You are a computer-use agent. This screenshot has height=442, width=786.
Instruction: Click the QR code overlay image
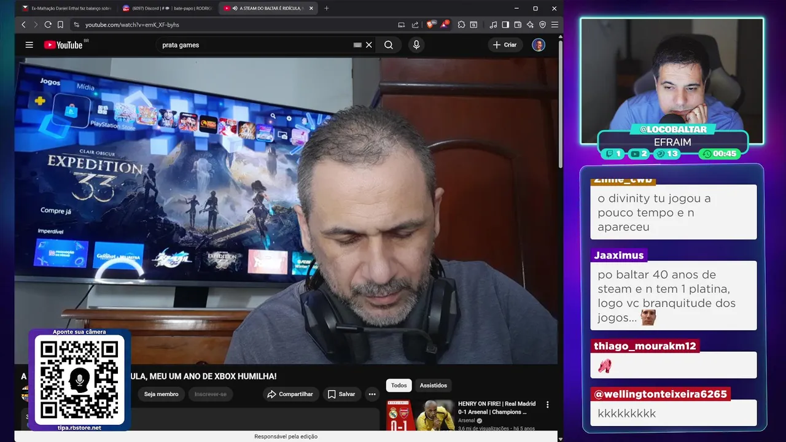(79, 380)
